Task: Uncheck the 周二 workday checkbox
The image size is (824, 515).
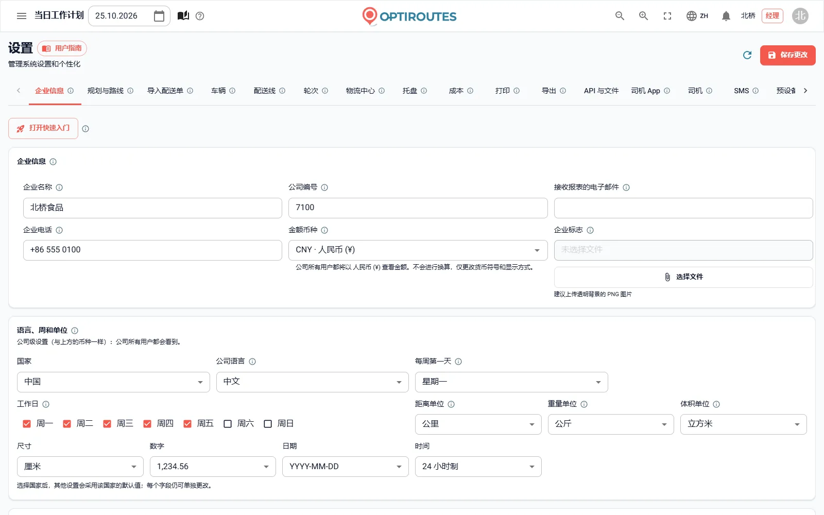Action: click(67, 424)
